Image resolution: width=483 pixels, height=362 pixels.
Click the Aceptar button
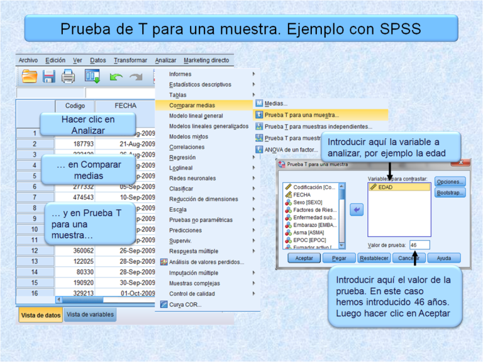click(x=304, y=258)
